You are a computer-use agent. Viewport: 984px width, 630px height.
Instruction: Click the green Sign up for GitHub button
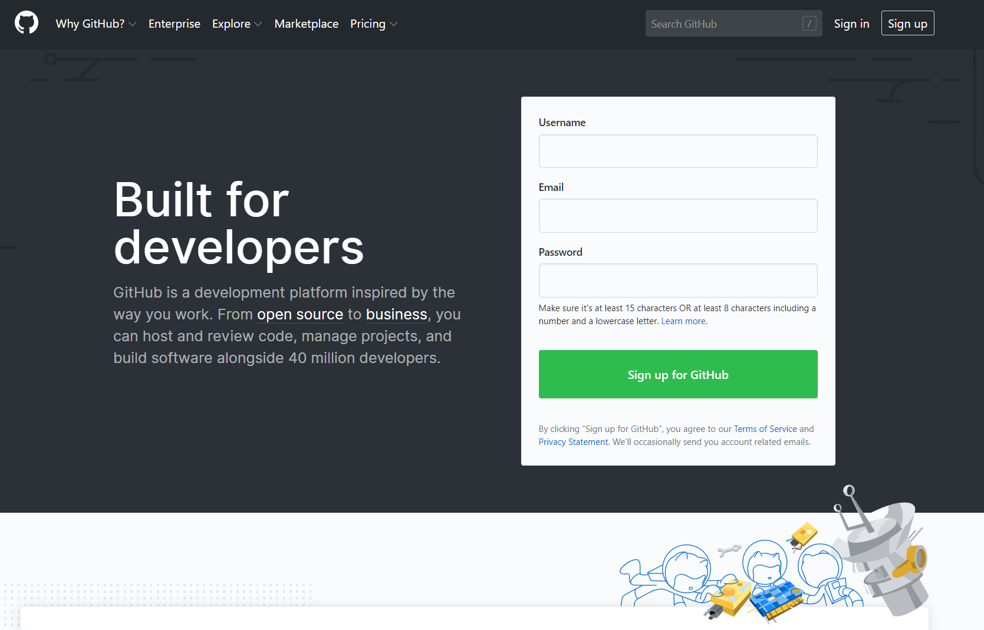pos(678,374)
